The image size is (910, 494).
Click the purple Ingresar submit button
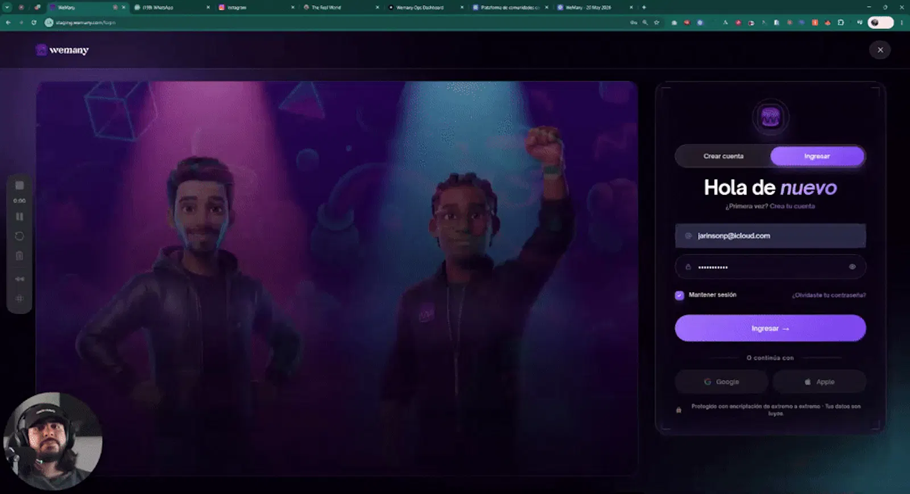pos(770,329)
